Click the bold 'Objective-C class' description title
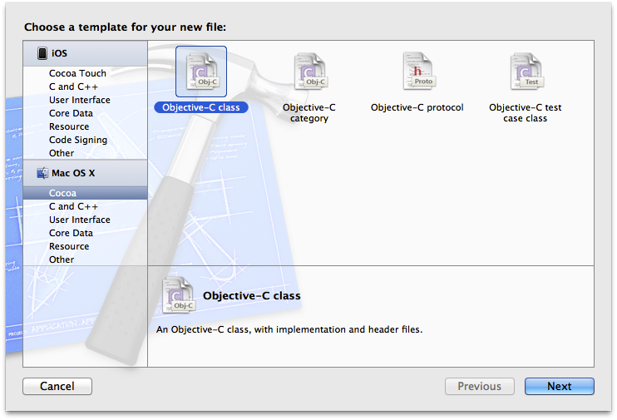The image size is (617, 420). point(251,295)
